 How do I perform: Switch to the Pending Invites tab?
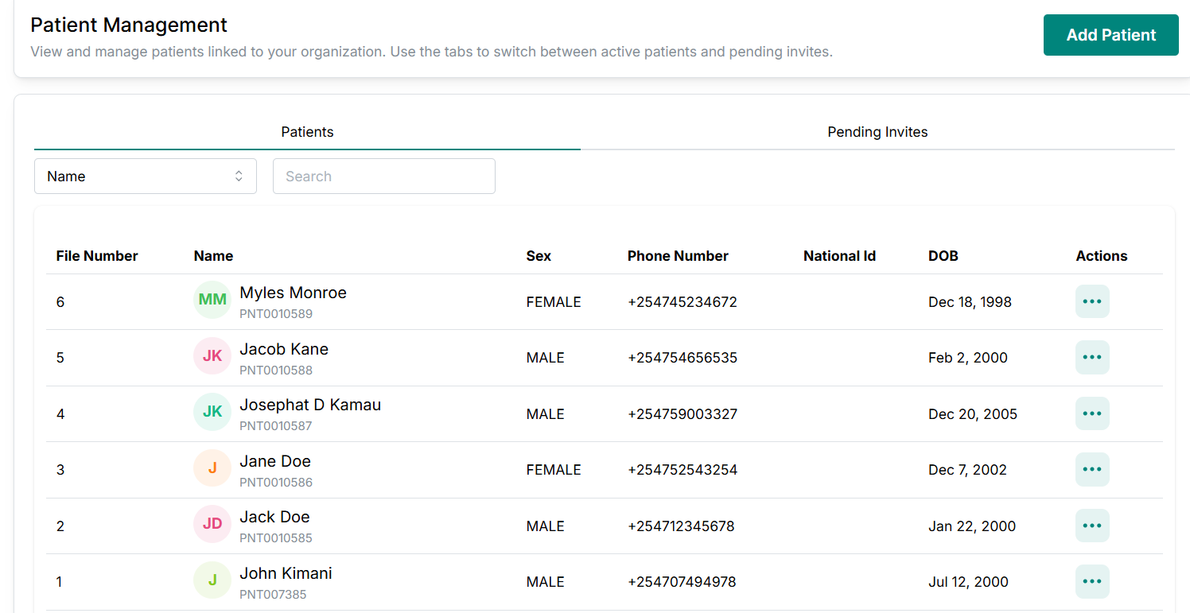tap(877, 132)
